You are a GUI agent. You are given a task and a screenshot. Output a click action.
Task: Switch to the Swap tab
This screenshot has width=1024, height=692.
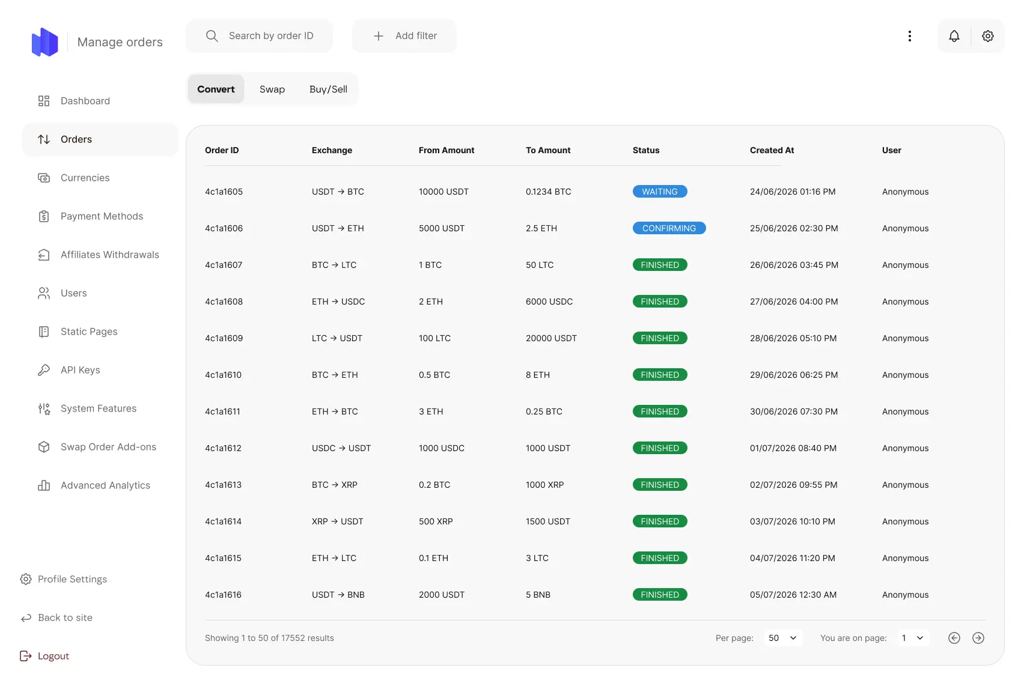pos(272,89)
